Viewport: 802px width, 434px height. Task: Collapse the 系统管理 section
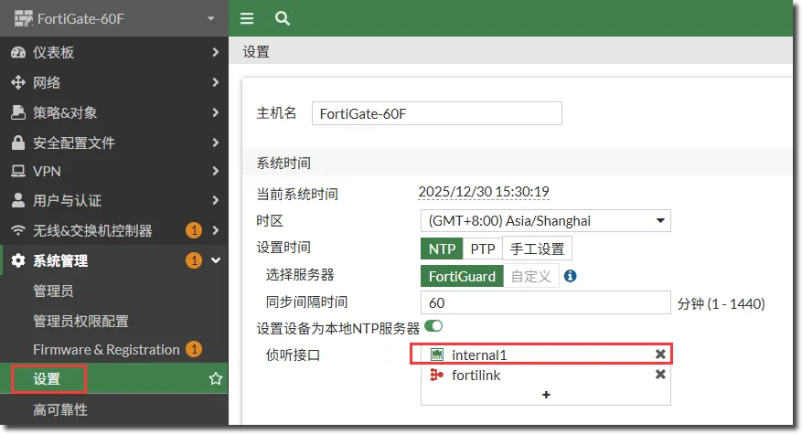coord(216,261)
